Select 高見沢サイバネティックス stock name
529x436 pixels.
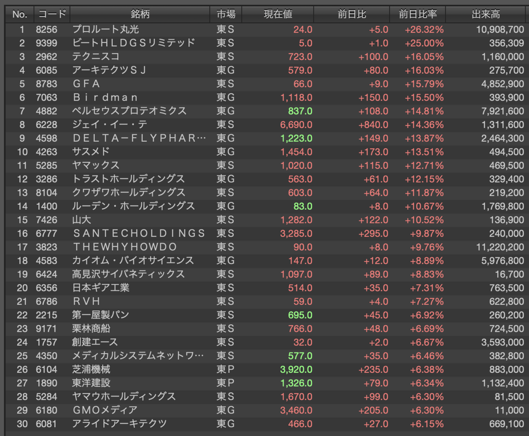(128, 274)
